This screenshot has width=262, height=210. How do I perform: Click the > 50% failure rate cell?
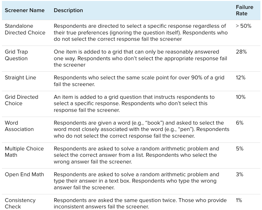pos(243,26)
